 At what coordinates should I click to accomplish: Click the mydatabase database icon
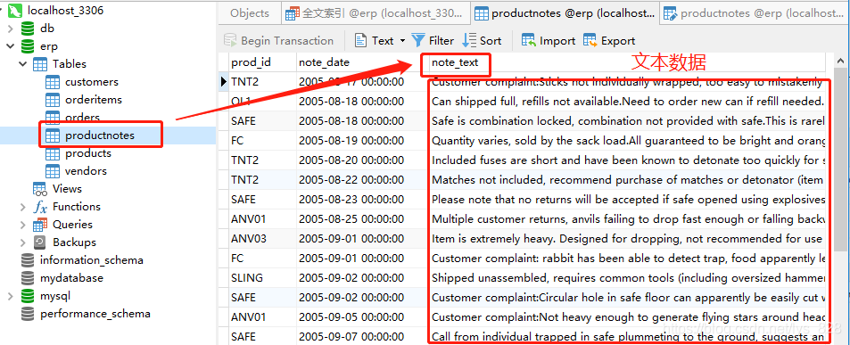[29, 278]
